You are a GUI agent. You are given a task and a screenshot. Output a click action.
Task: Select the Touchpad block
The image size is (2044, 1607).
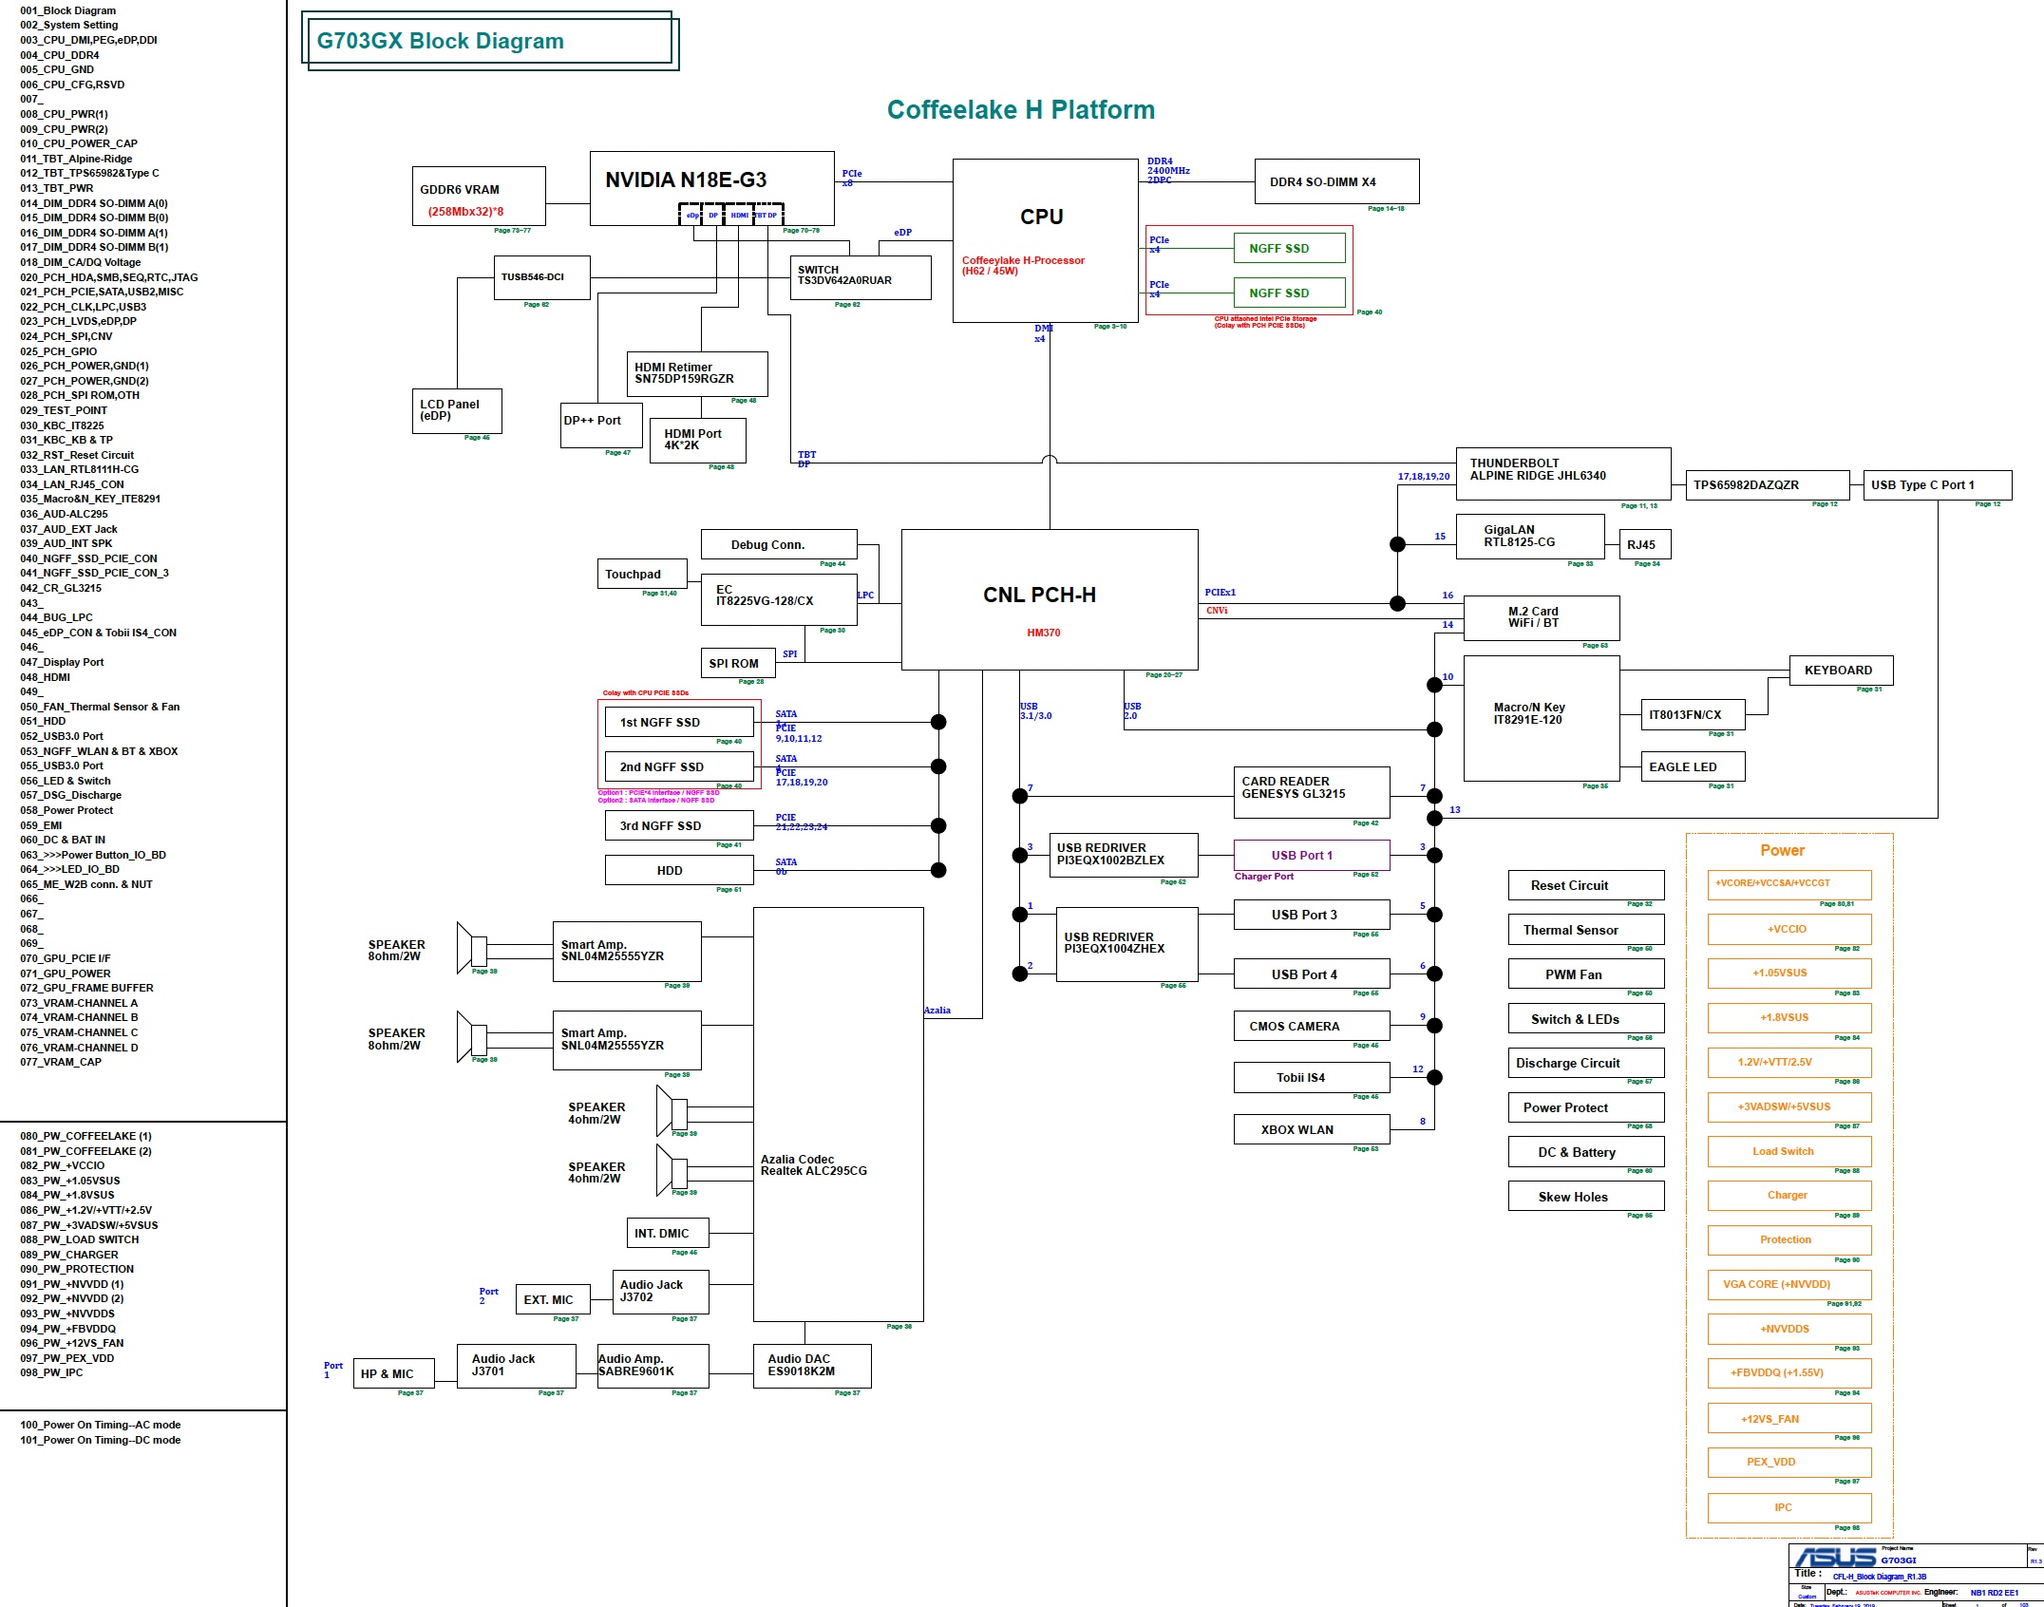(x=642, y=574)
